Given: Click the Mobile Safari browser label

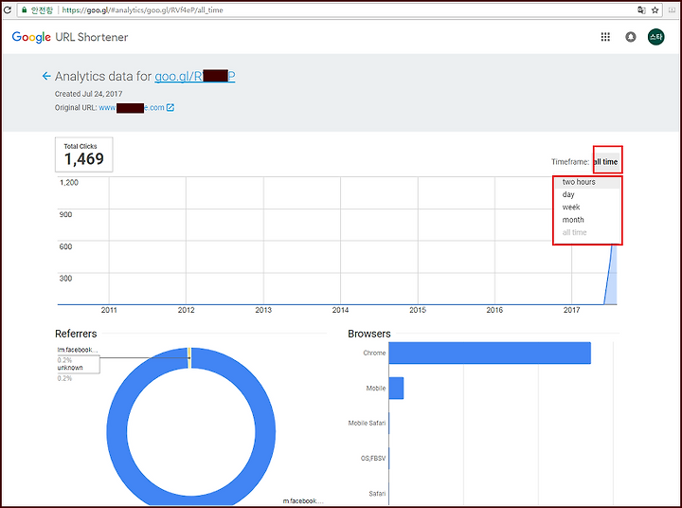Looking at the screenshot, I should (367, 423).
